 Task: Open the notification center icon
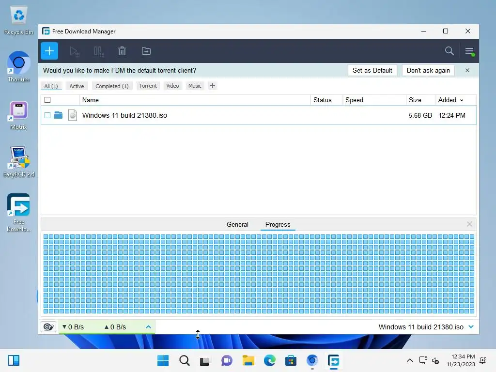(483, 360)
